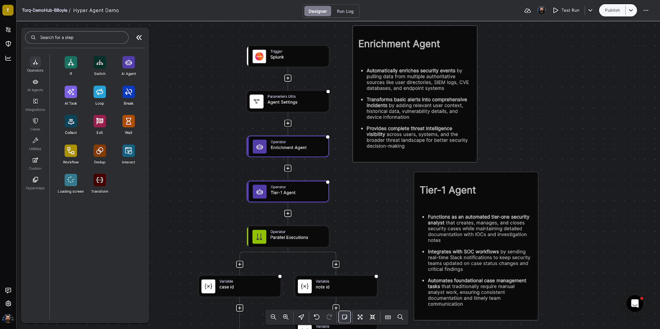This screenshot has height=329, width=660.
Task: Pick the Transform operator icon
Action: tap(99, 180)
